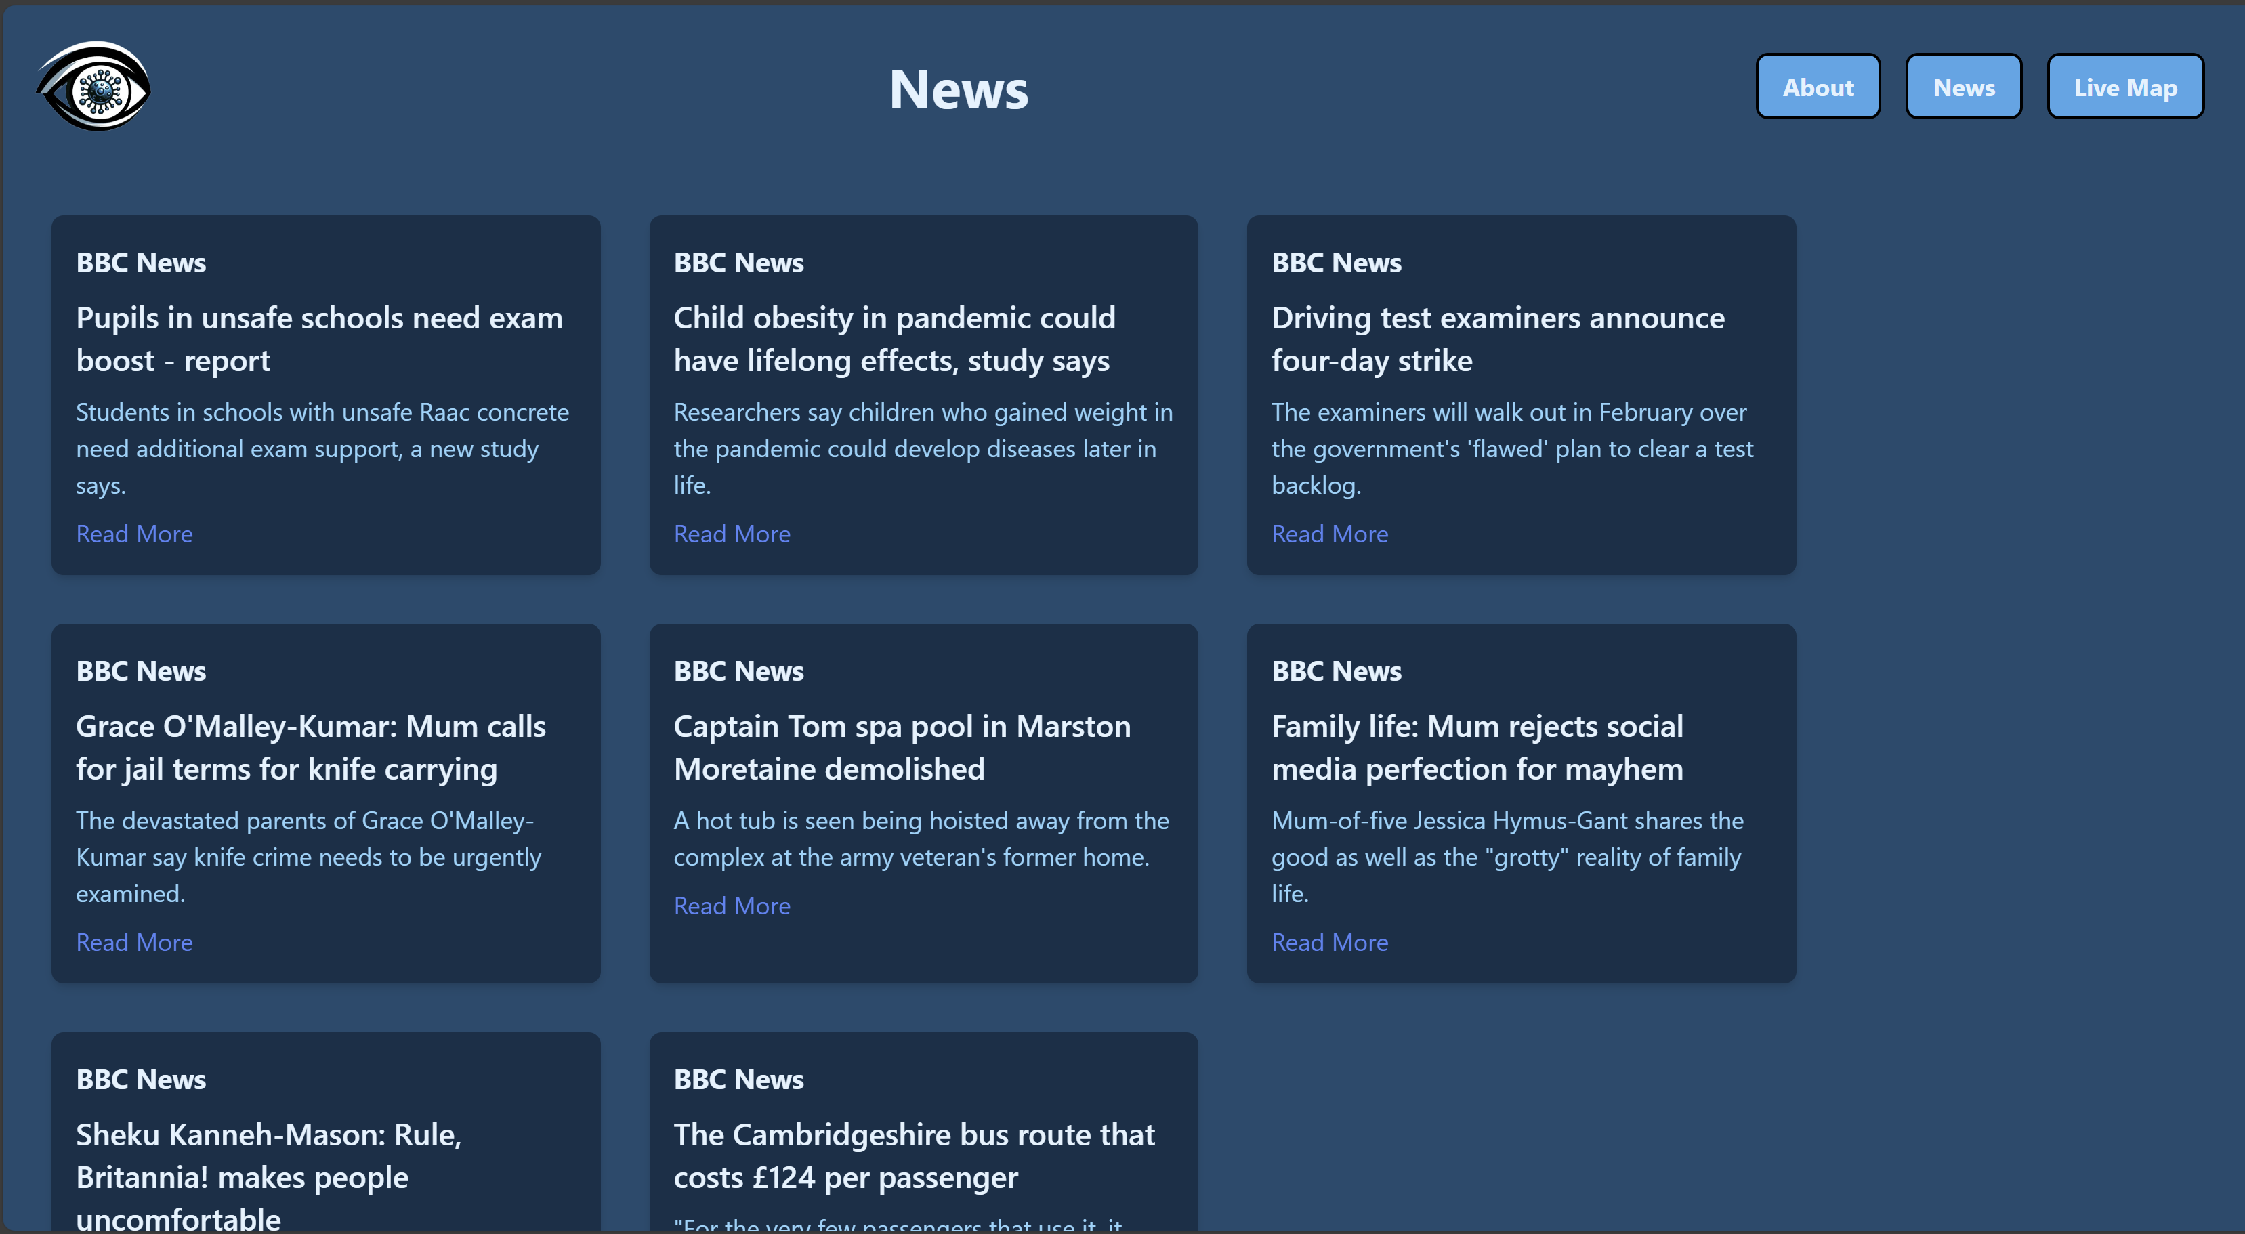
Task: Click the Cambridgeshire bus route headline
Action: [x=913, y=1155]
